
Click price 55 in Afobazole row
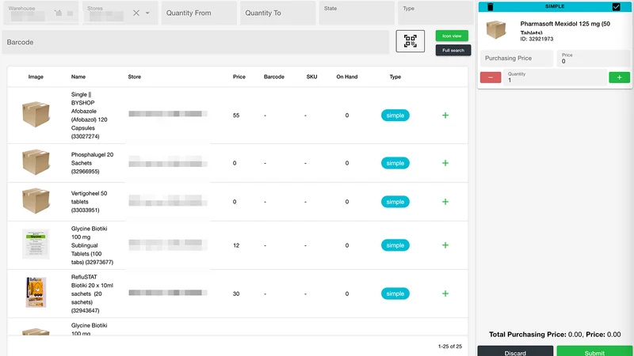pos(236,116)
